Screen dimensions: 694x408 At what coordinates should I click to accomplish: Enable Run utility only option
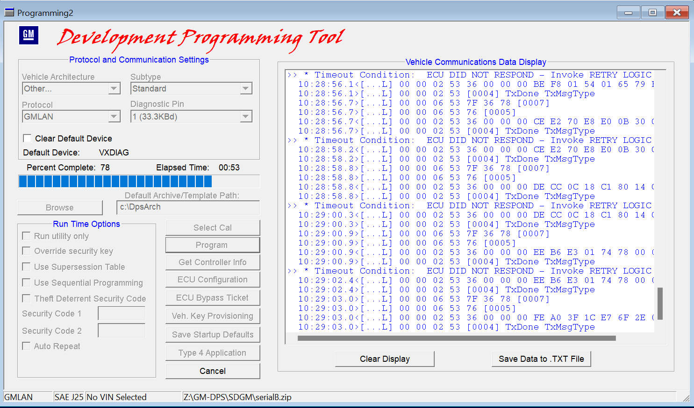(27, 236)
